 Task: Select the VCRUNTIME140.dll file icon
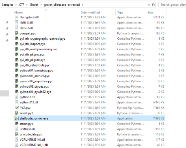pos(17,139)
